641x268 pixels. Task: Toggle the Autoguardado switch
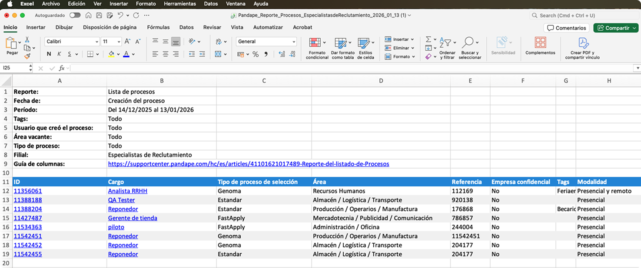tap(75, 15)
